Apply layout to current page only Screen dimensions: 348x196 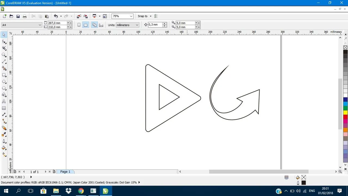[101, 25]
